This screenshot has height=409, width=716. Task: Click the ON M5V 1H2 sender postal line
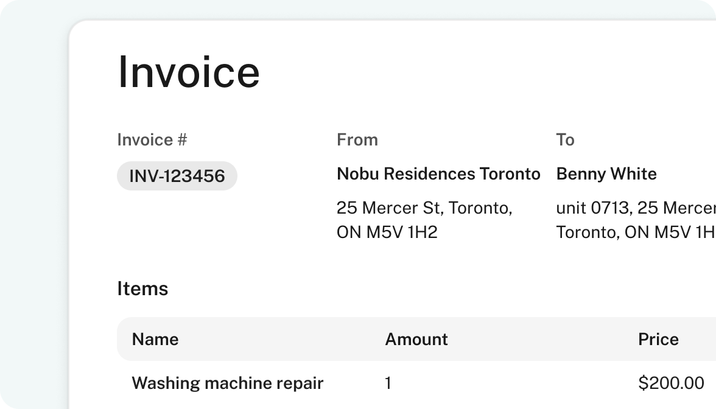pyautogui.click(x=387, y=232)
